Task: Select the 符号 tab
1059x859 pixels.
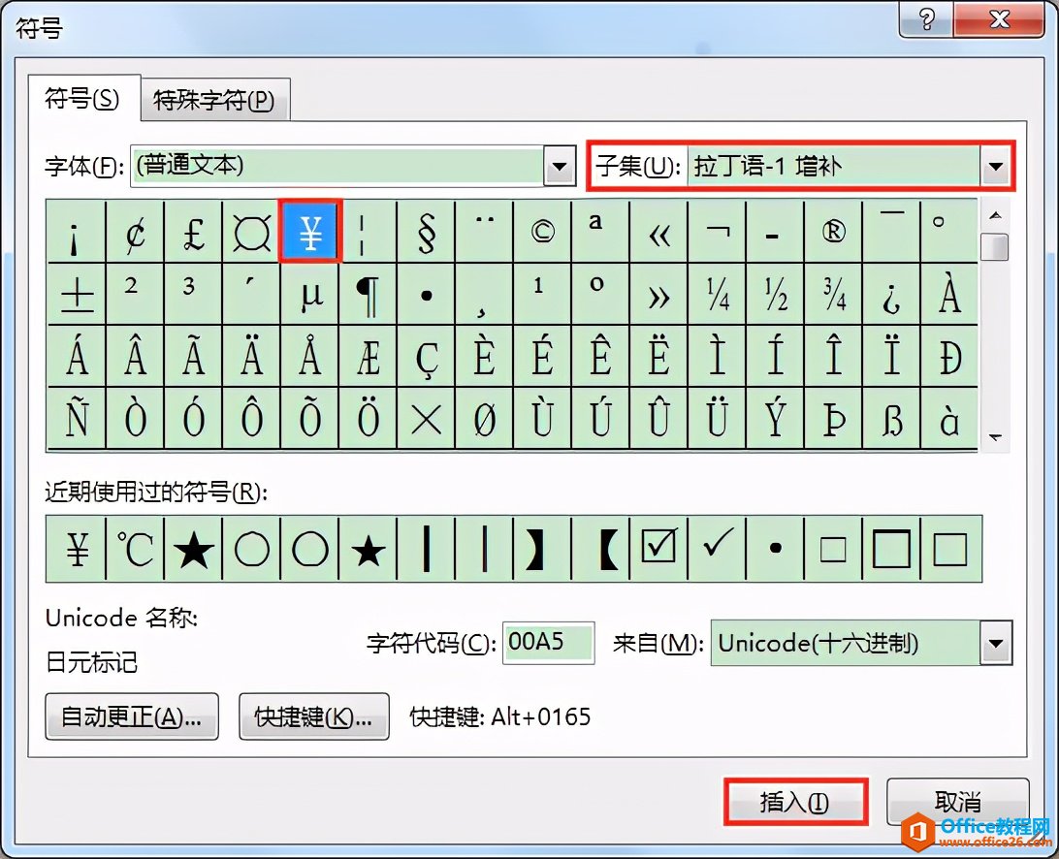Action: pyautogui.click(x=80, y=99)
